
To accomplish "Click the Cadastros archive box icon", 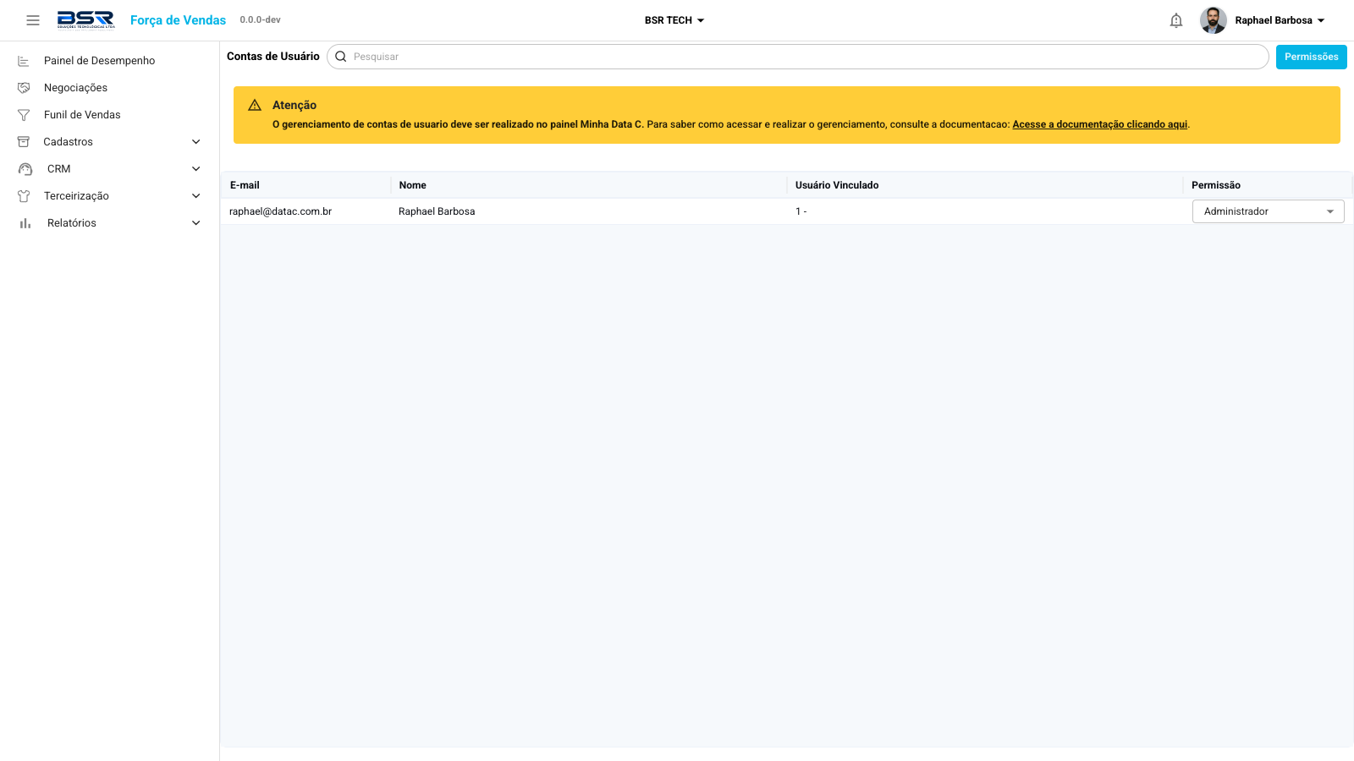I will point(24,142).
